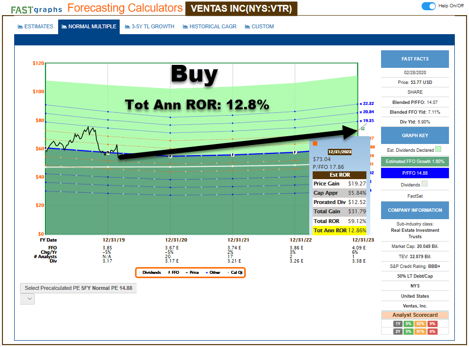Click the 82% badge in Analyst Scorecard

pyautogui.click(x=420, y=324)
